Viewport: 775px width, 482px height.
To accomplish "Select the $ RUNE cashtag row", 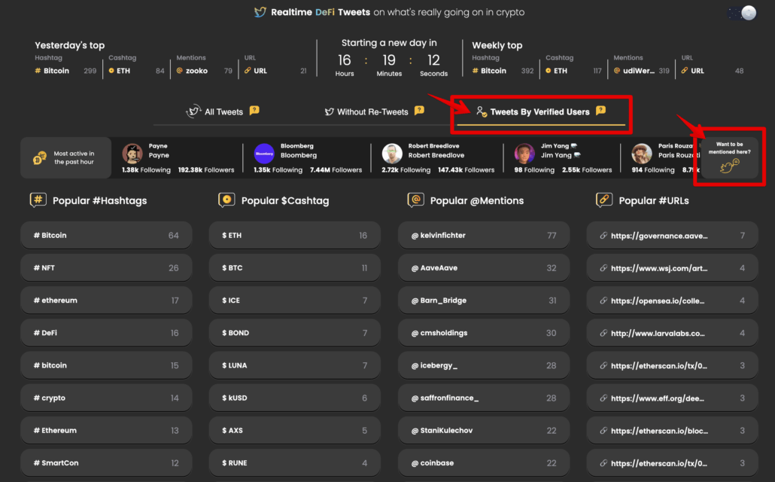I will 295,462.
